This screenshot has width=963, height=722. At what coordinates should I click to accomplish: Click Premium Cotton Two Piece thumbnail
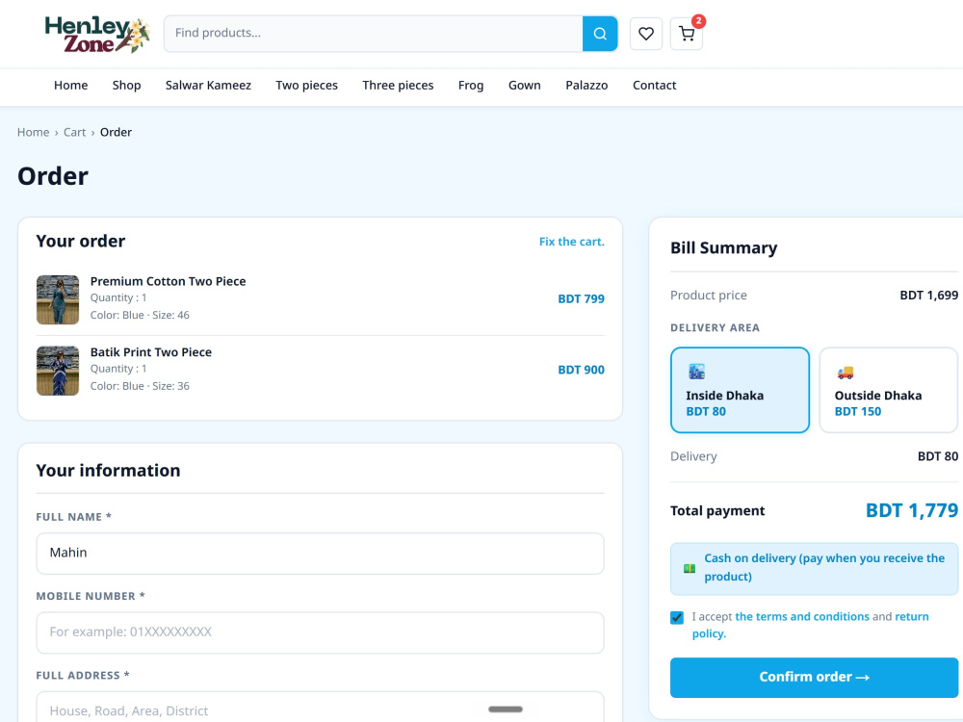pyautogui.click(x=58, y=299)
